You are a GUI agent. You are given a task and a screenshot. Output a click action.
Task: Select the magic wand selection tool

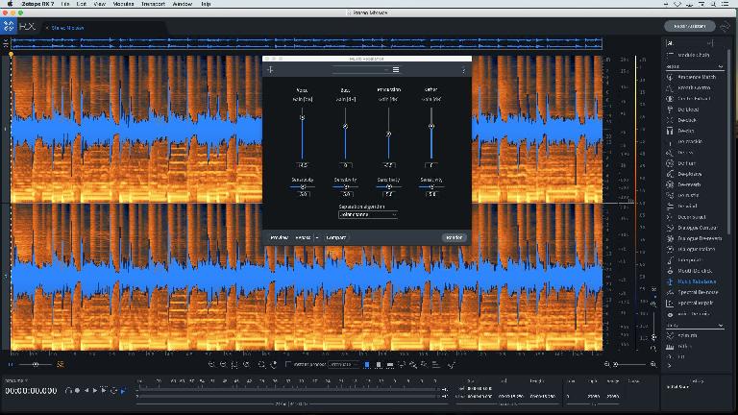point(424,365)
